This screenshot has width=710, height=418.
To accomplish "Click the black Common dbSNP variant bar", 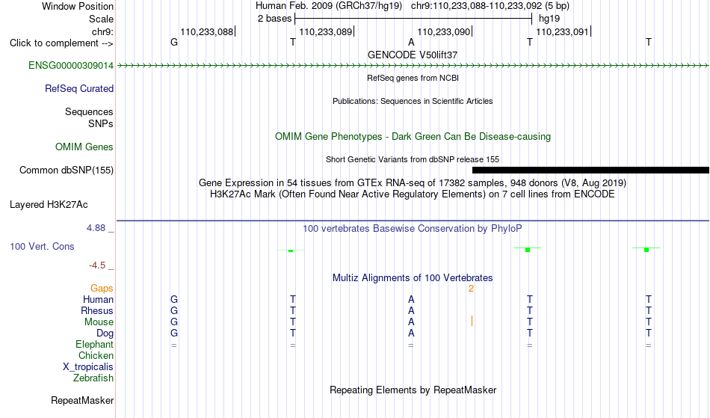I will coord(591,170).
